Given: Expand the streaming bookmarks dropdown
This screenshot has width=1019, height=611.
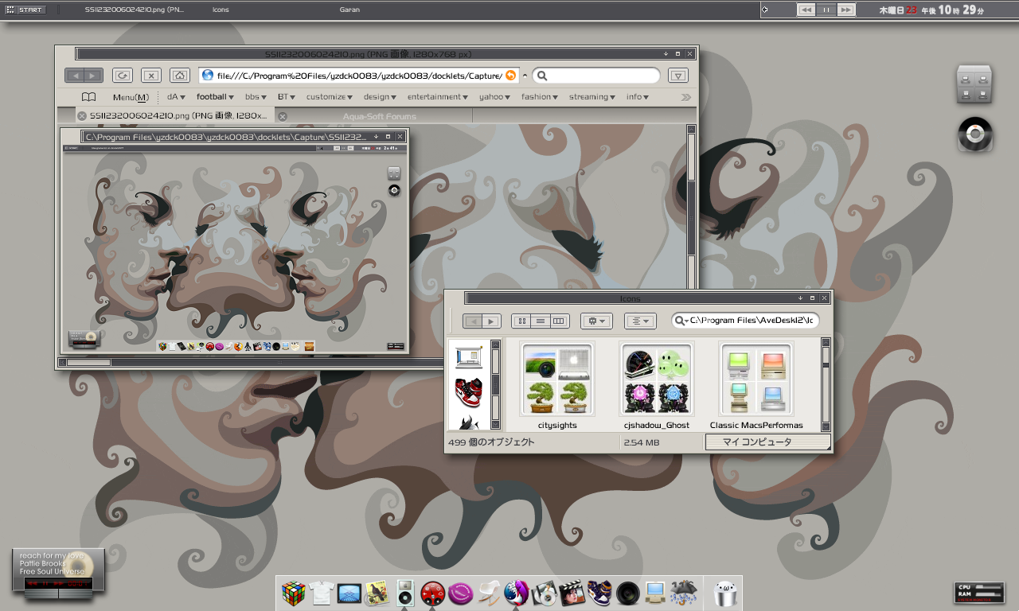Looking at the screenshot, I should (591, 97).
